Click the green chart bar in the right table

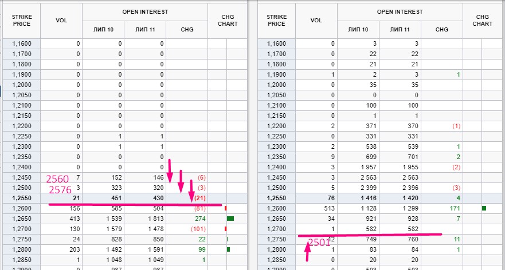[x=486, y=208]
